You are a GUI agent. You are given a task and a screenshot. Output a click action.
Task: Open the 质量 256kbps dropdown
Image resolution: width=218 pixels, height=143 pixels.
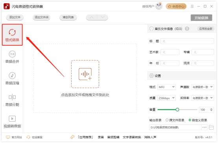[166, 98]
